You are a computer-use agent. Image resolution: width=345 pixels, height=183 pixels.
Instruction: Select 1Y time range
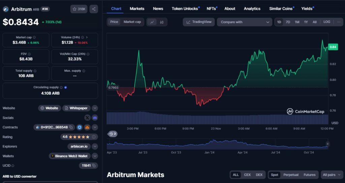point(306,22)
